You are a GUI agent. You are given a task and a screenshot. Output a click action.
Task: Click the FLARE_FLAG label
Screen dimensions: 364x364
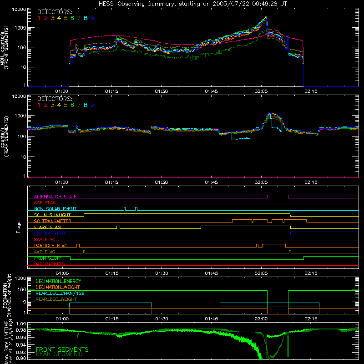(x=47, y=227)
